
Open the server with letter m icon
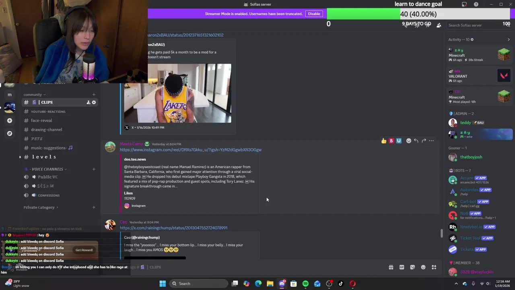pos(10,95)
